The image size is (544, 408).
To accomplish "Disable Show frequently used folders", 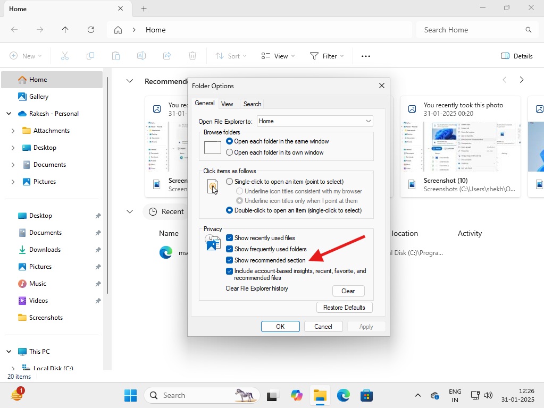I will pos(230,249).
